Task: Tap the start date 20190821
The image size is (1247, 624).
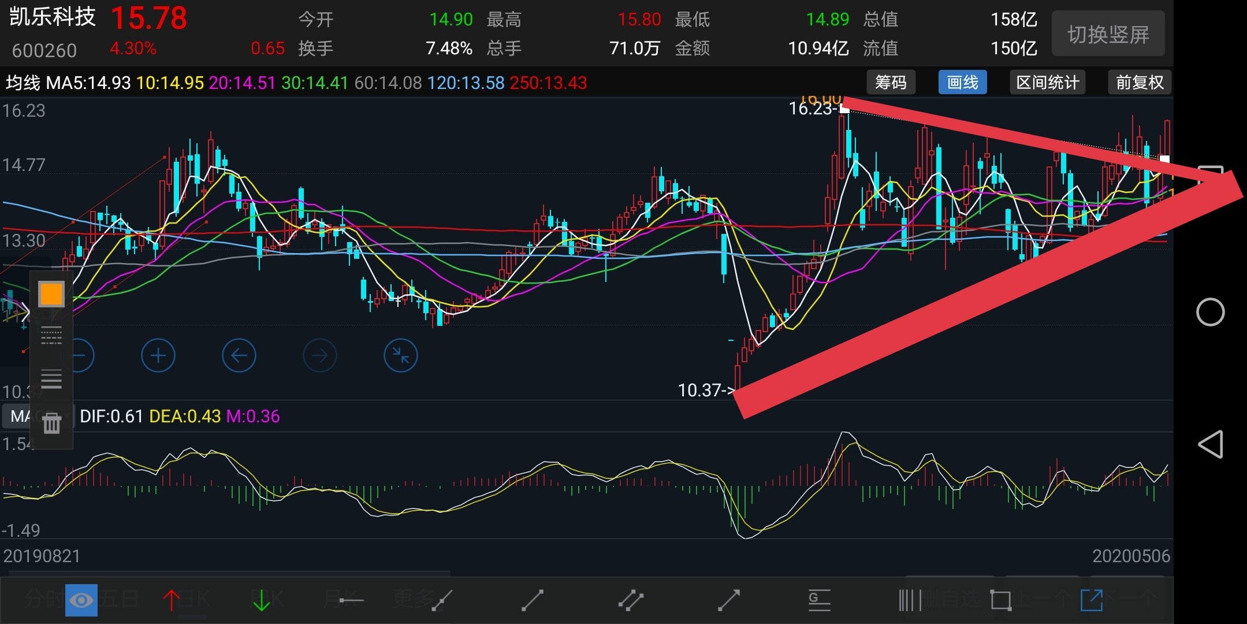Action: pyautogui.click(x=42, y=556)
